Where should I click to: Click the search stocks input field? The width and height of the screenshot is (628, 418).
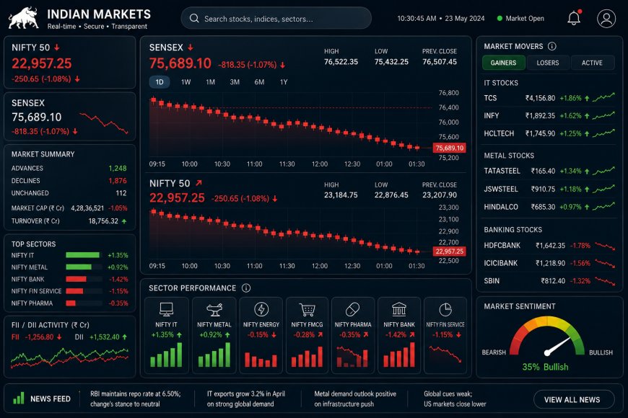(276, 19)
